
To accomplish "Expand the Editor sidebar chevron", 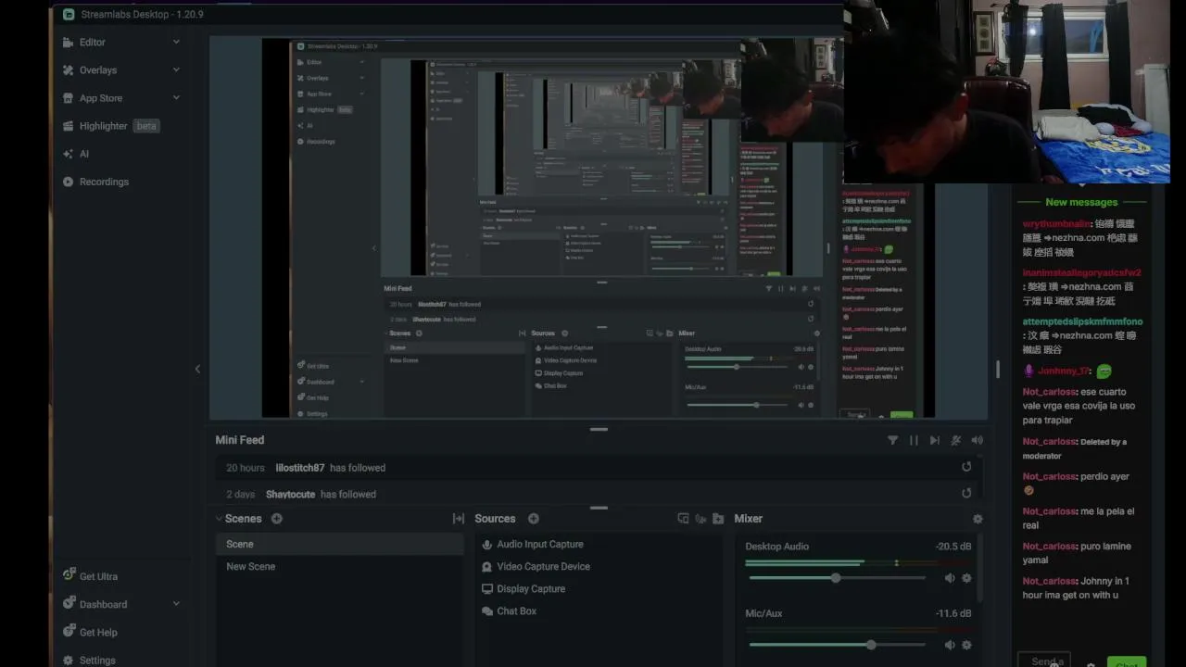I will [x=176, y=42].
